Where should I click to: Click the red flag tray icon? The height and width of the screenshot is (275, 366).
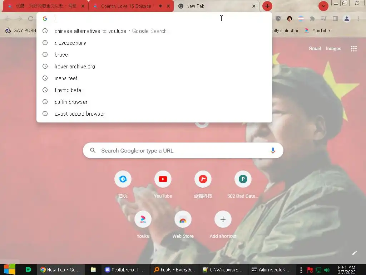pos(310,270)
